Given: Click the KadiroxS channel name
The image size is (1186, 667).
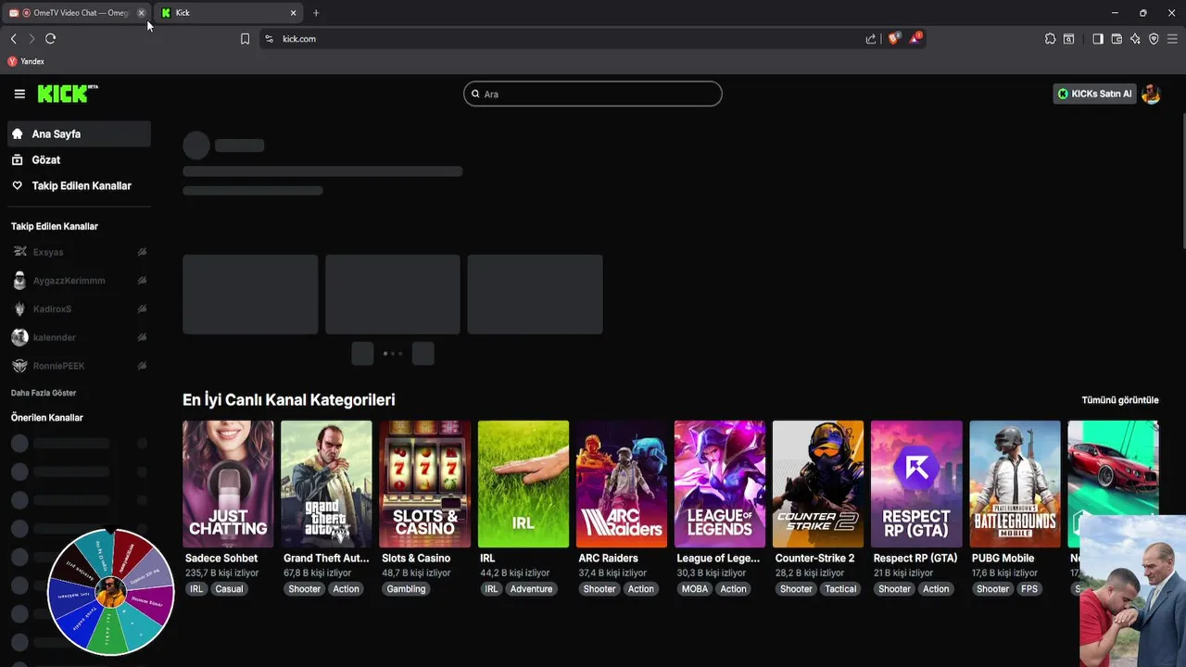Looking at the screenshot, I should (52, 308).
